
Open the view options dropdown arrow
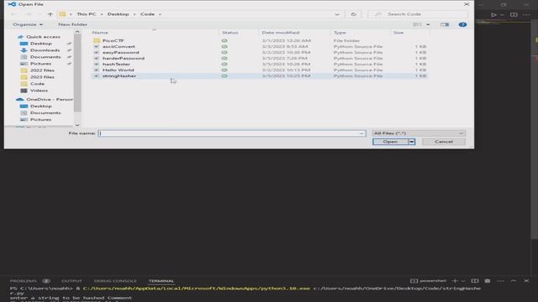tap(428, 24)
